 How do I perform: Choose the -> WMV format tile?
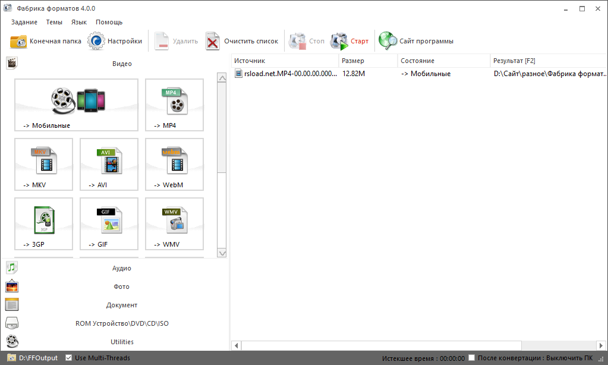[x=175, y=224]
